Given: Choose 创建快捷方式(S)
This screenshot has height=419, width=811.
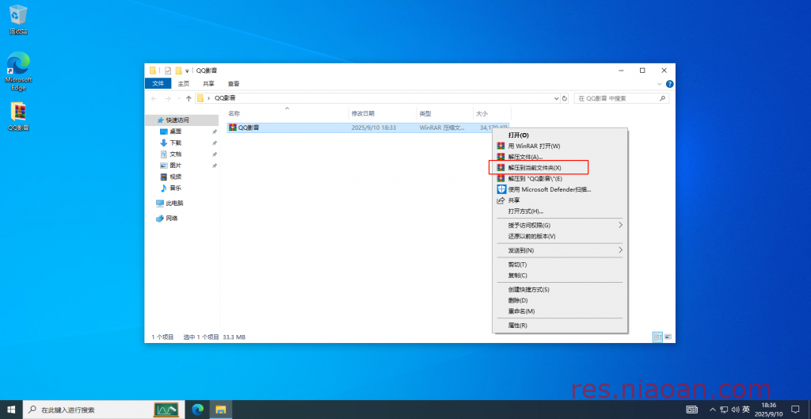Looking at the screenshot, I should pos(560,290).
